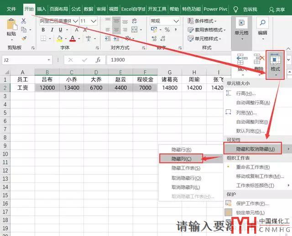The image size is (292, 236).
Task: Click the Format (格式) button icon
Action: [276, 59]
